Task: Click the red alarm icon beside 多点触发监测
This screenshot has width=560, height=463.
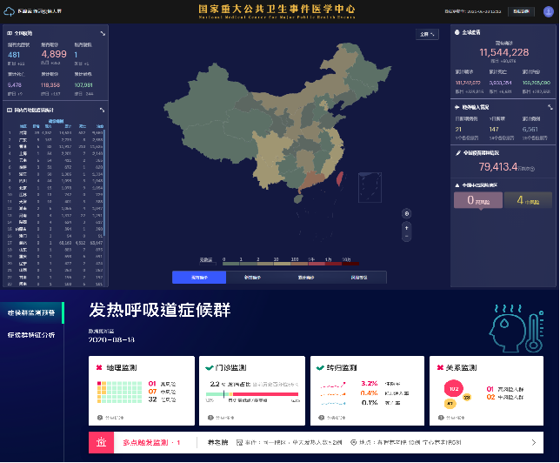Action: [102, 442]
